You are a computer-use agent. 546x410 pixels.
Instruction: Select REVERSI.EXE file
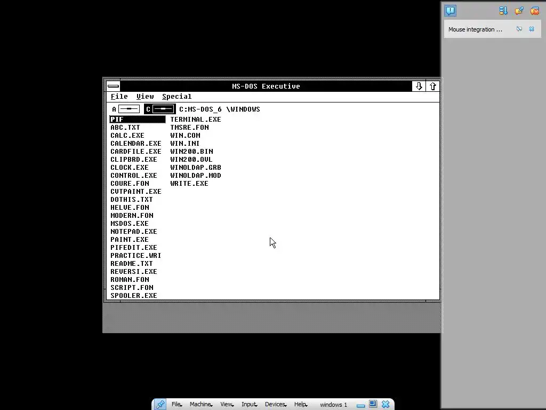pyautogui.click(x=134, y=272)
